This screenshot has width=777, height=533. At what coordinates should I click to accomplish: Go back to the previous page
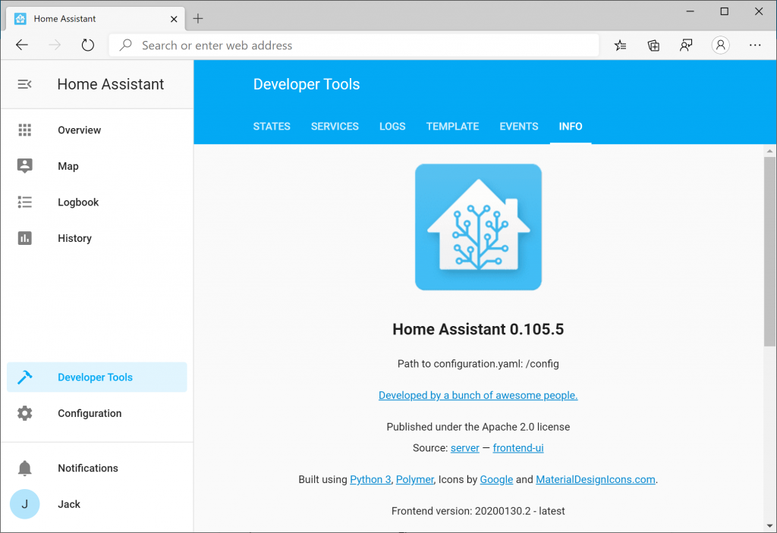tap(22, 45)
